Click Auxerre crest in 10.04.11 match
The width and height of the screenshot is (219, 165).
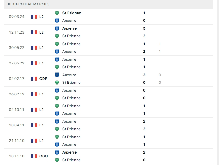tap(57, 121)
